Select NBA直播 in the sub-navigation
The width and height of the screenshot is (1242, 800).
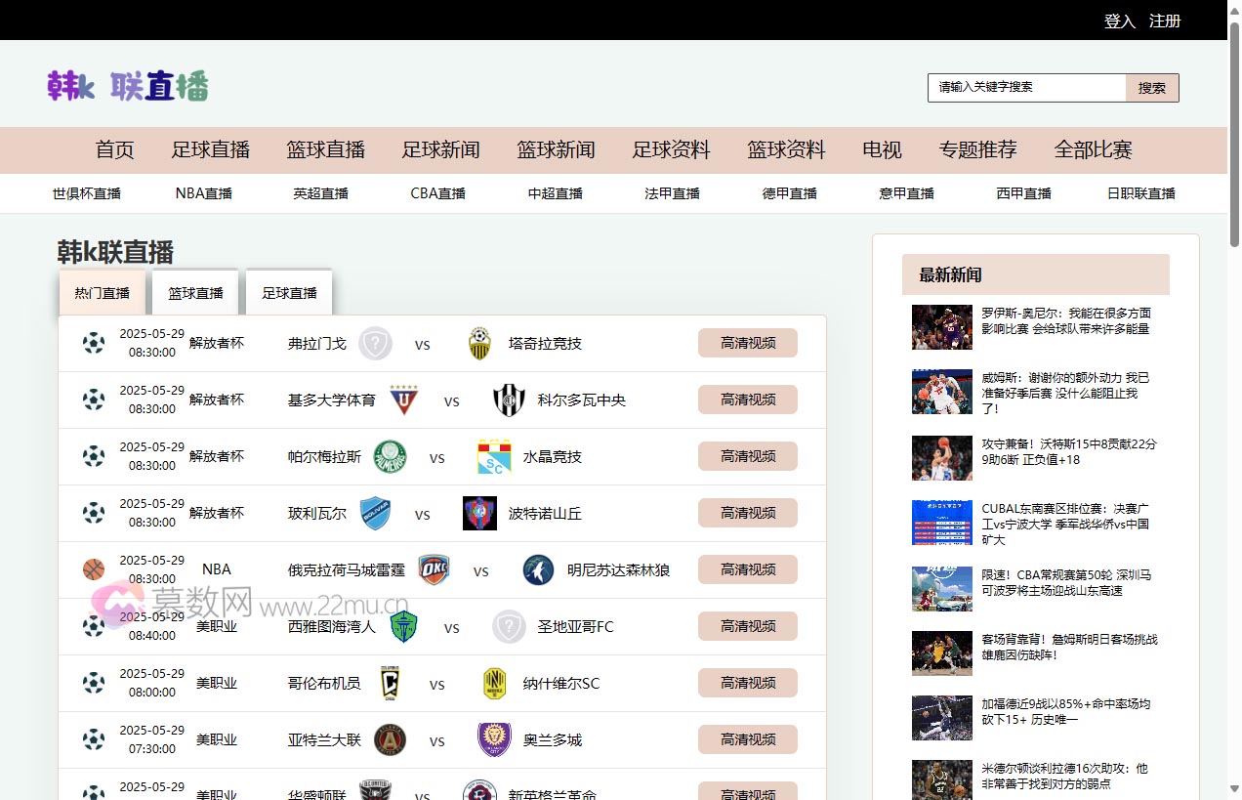(203, 192)
